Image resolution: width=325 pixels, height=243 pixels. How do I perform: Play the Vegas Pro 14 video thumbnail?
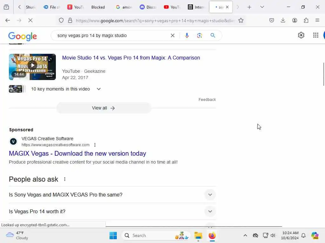32,67
